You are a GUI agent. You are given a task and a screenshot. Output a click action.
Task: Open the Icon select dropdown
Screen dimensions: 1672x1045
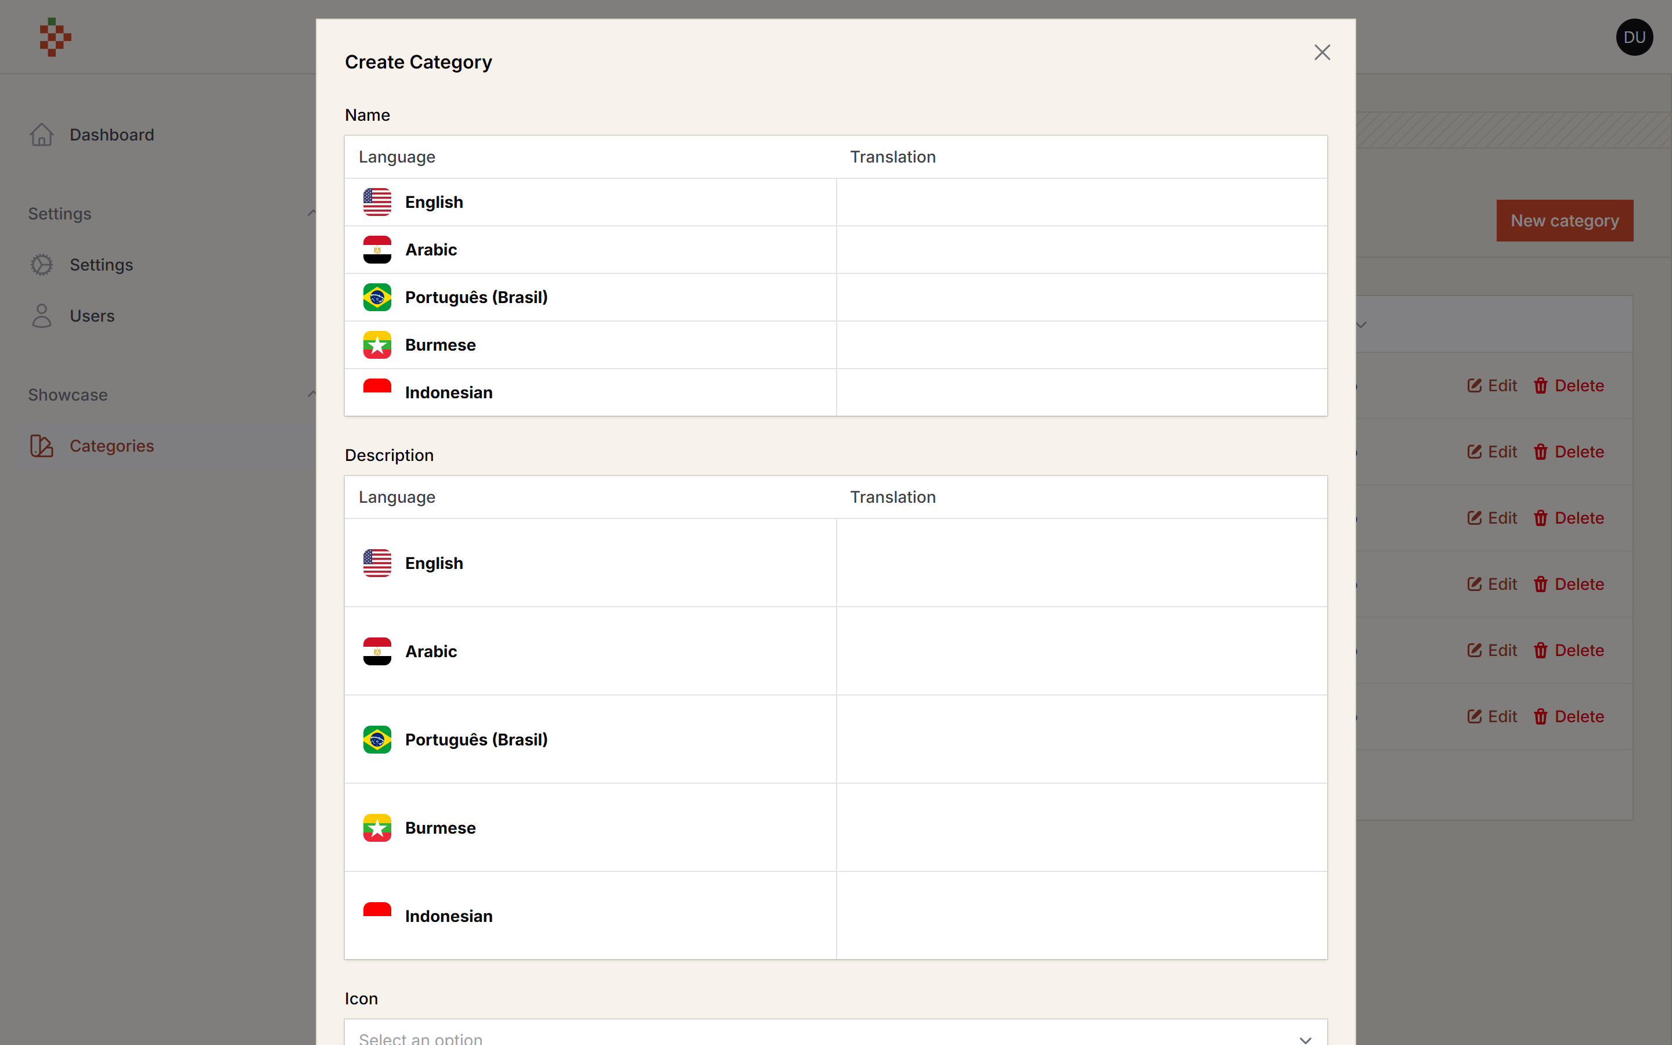836,1033
